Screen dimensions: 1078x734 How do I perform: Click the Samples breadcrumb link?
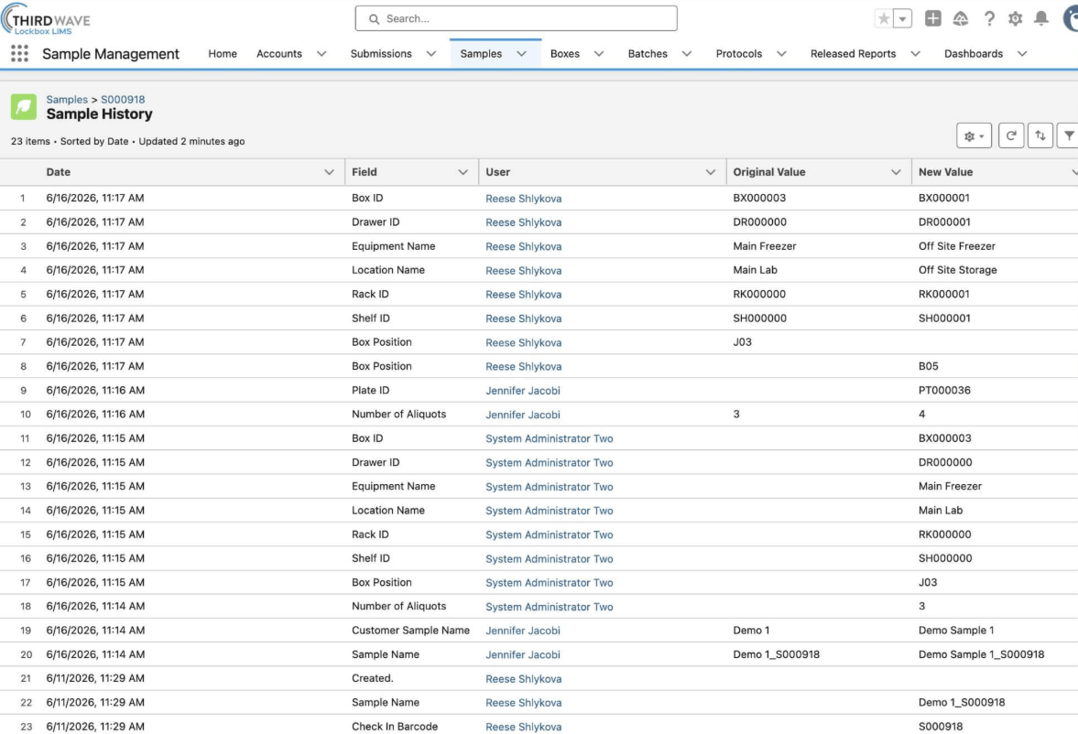[x=67, y=100]
